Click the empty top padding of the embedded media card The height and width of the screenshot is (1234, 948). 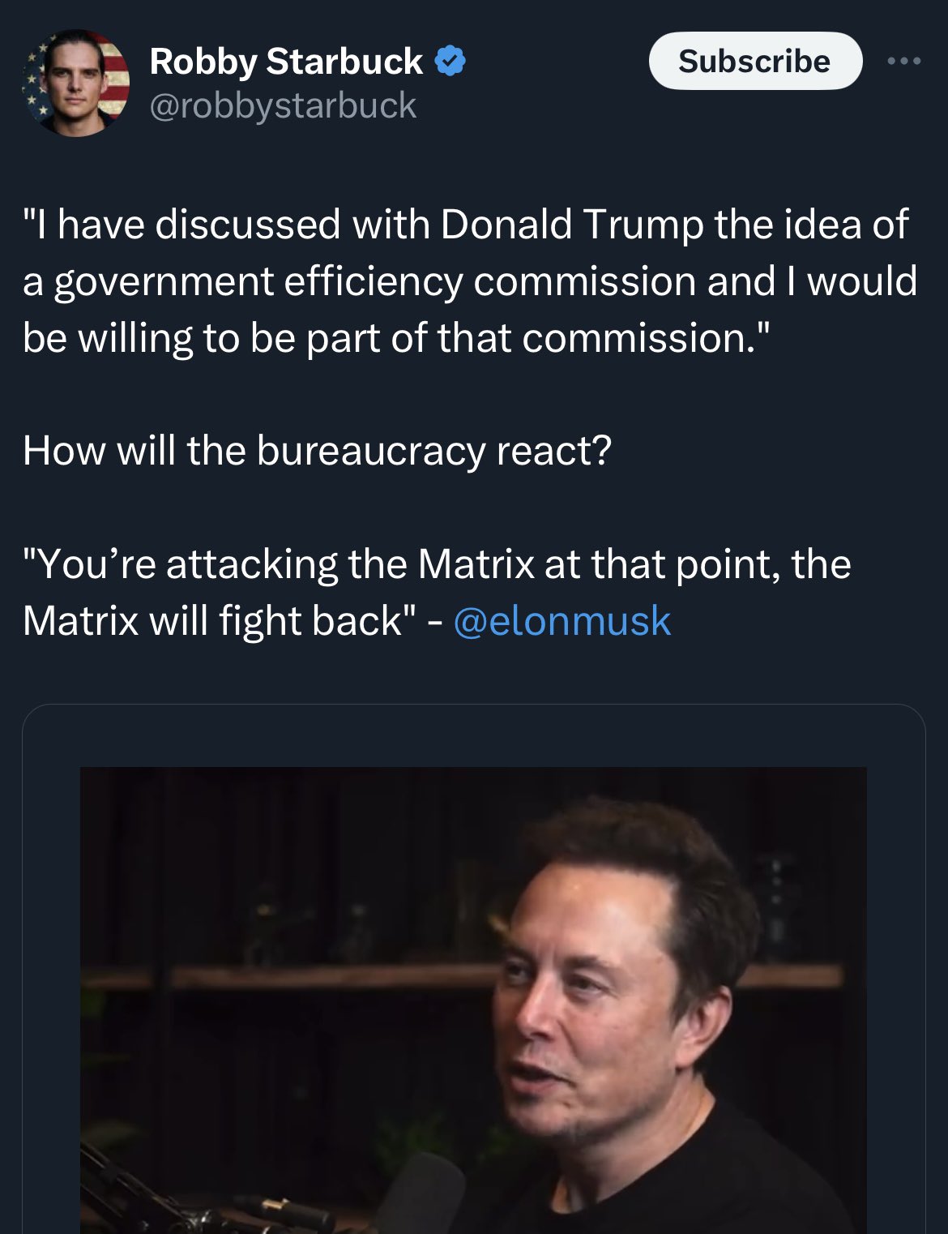pyautogui.click(x=473, y=735)
